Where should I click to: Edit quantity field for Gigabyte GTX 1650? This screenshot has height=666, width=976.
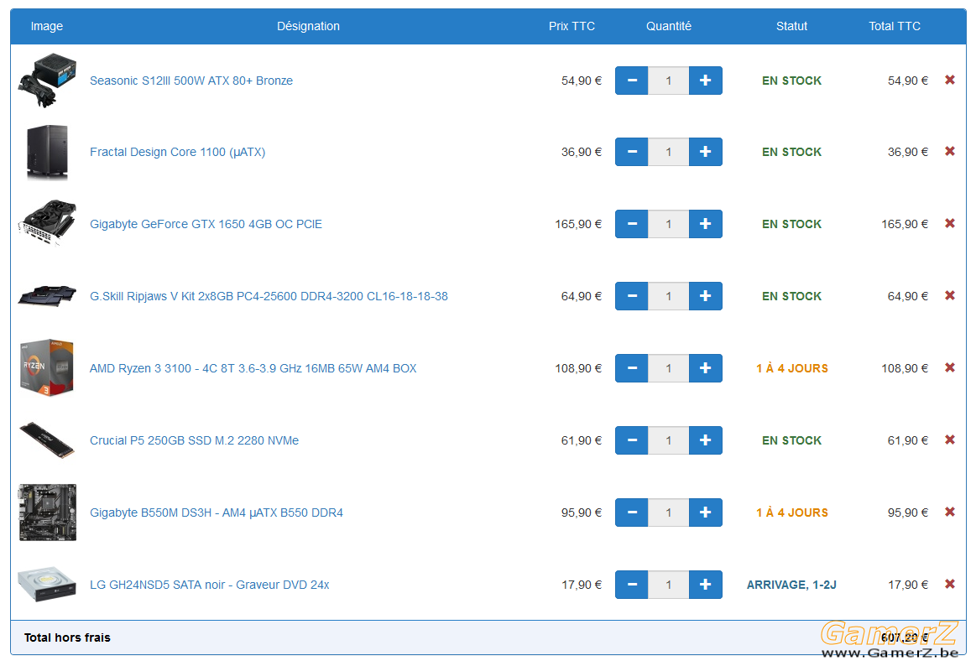669,224
